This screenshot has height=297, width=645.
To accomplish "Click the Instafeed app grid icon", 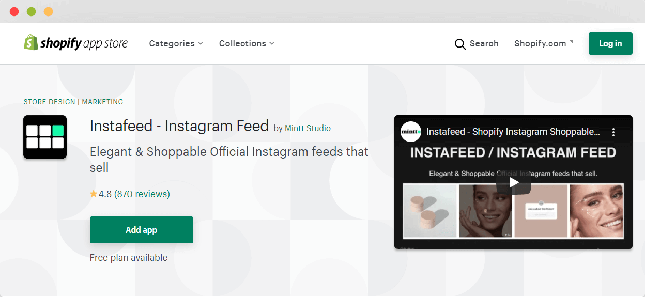I will pyautogui.click(x=45, y=137).
